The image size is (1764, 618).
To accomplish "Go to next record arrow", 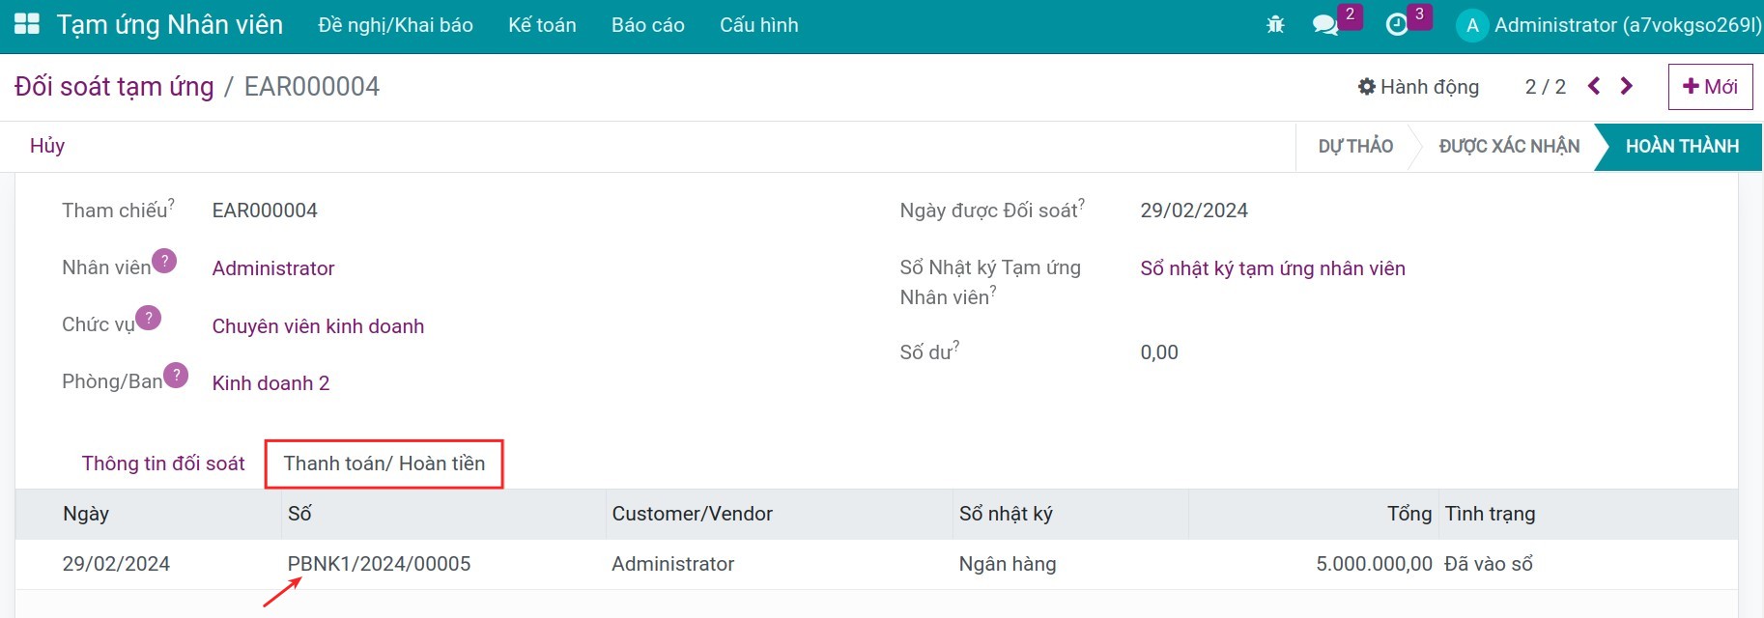I will [x=1627, y=86].
